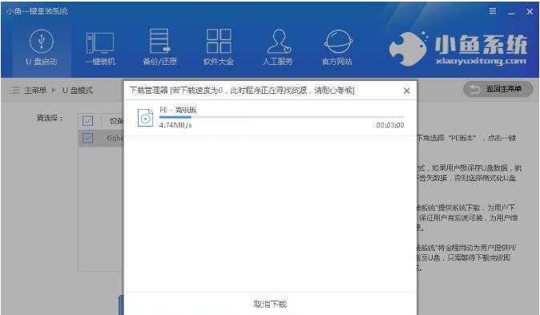
Task: Click the PE download progress bar
Action: (281, 117)
